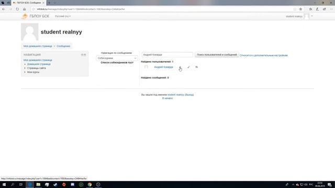Open the advanced search settings link

pyautogui.click(x=263, y=55)
